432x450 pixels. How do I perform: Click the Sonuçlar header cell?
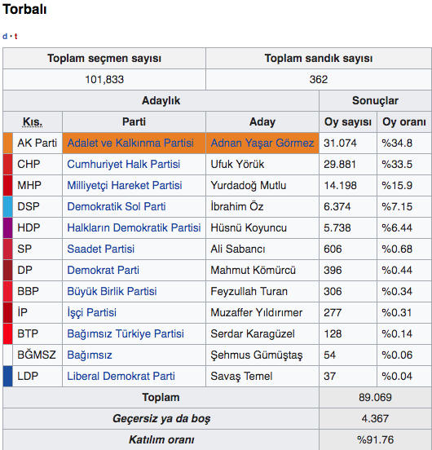click(x=375, y=101)
